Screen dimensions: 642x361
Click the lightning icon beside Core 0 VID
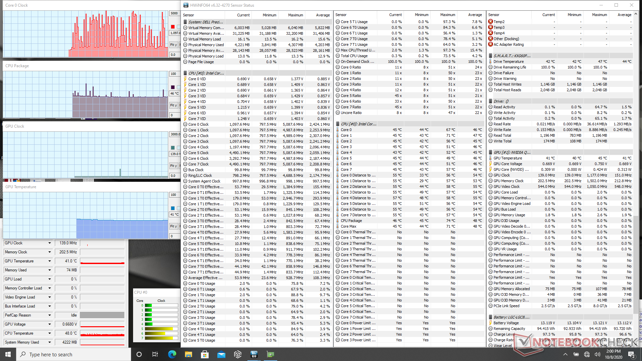(185, 79)
